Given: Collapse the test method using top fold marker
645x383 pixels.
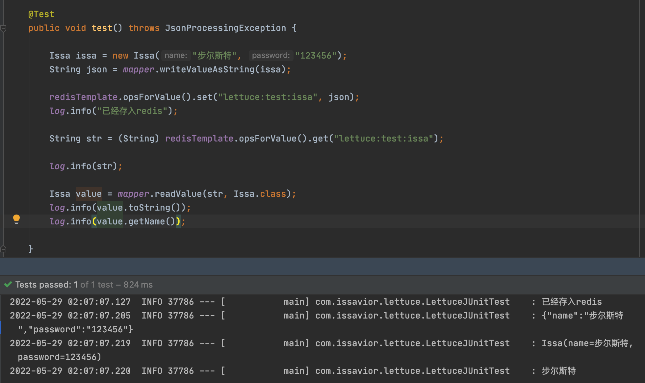Looking at the screenshot, I should 3,29.
